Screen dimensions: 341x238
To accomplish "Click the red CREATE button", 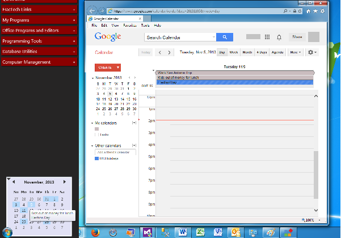I will pos(105,68).
